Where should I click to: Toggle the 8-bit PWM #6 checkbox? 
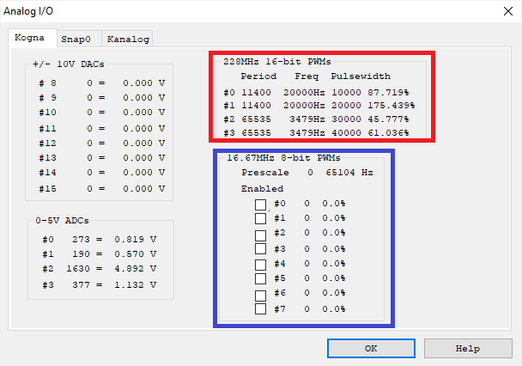tap(261, 294)
